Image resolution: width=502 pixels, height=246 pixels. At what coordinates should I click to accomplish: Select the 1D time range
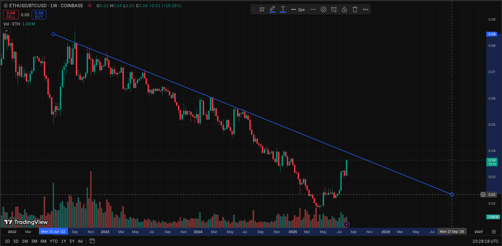click(x=7, y=241)
